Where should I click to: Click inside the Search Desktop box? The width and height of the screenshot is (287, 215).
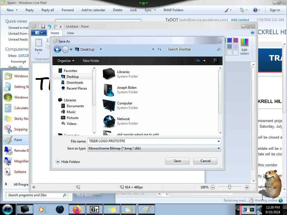191,49
